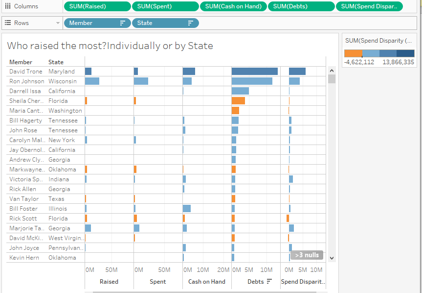This screenshot has width=422, height=293.
Task: Click the SUM(Cash on Hand) pill
Action: (233, 6)
